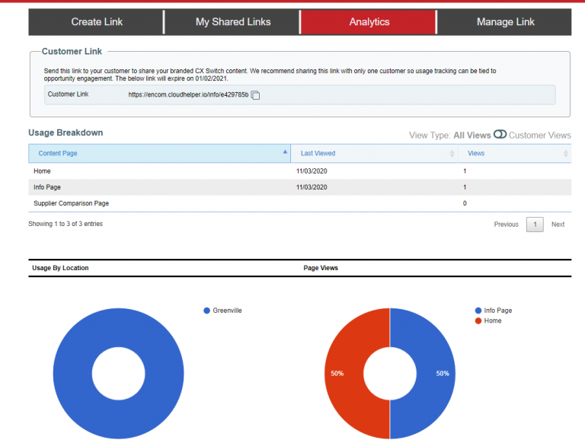Click Page Views heading
This screenshot has height=443, width=585.
321,268
